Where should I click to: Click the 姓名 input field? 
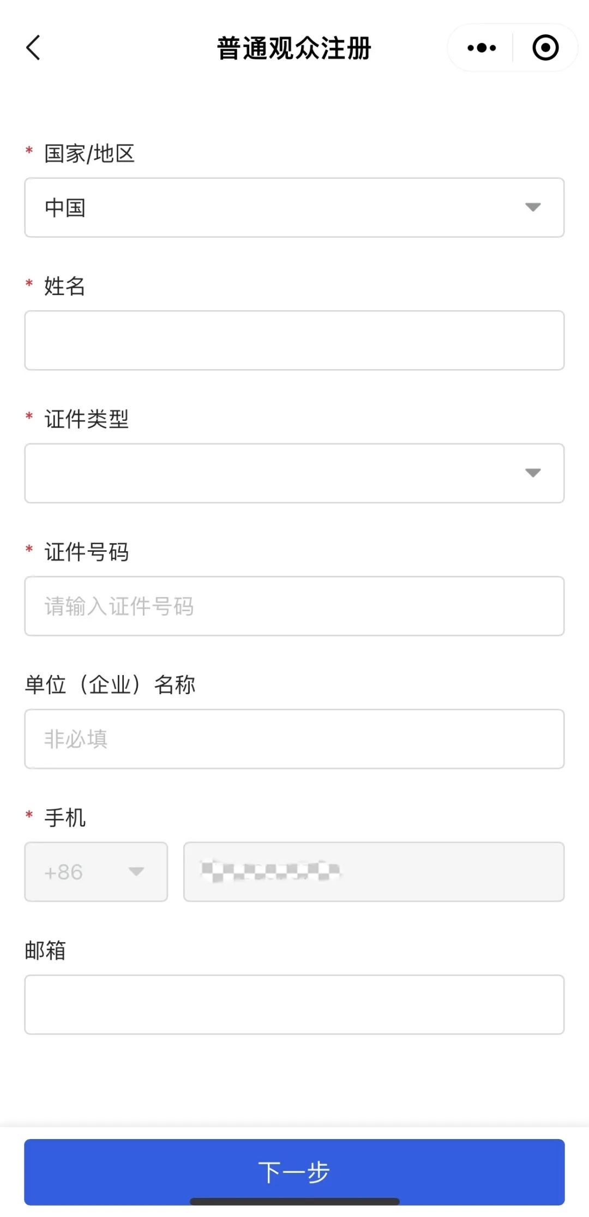tap(294, 340)
